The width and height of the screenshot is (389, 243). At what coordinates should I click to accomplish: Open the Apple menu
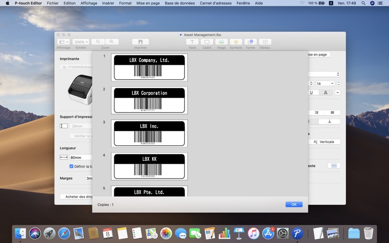pos(7,3)
